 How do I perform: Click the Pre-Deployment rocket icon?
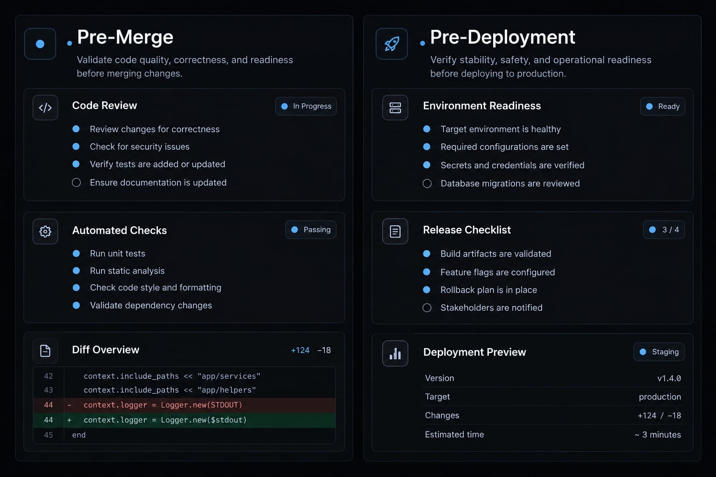(392, 44)
